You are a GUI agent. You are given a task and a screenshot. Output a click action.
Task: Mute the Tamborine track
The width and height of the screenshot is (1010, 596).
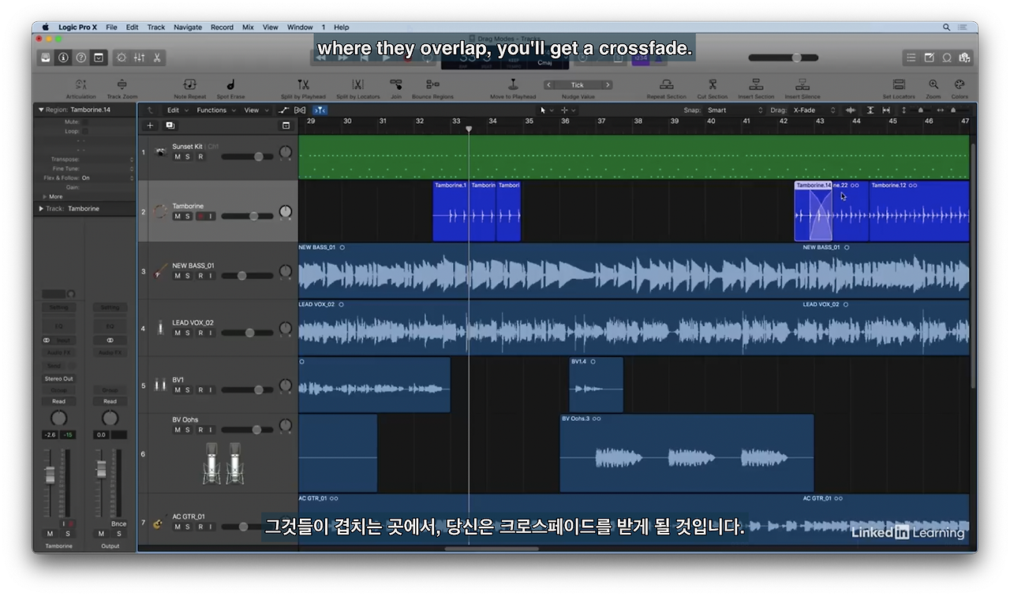178,216
